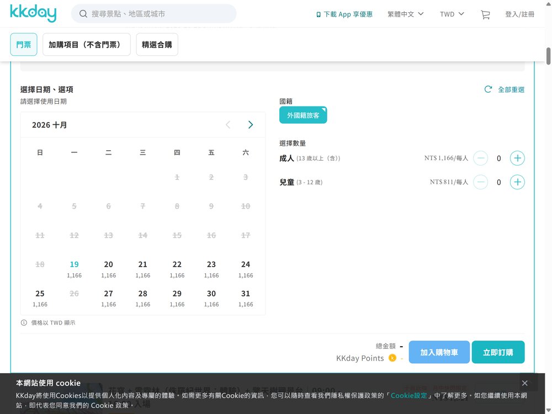Click 全部重選 reset link text

tap(511, 89)
